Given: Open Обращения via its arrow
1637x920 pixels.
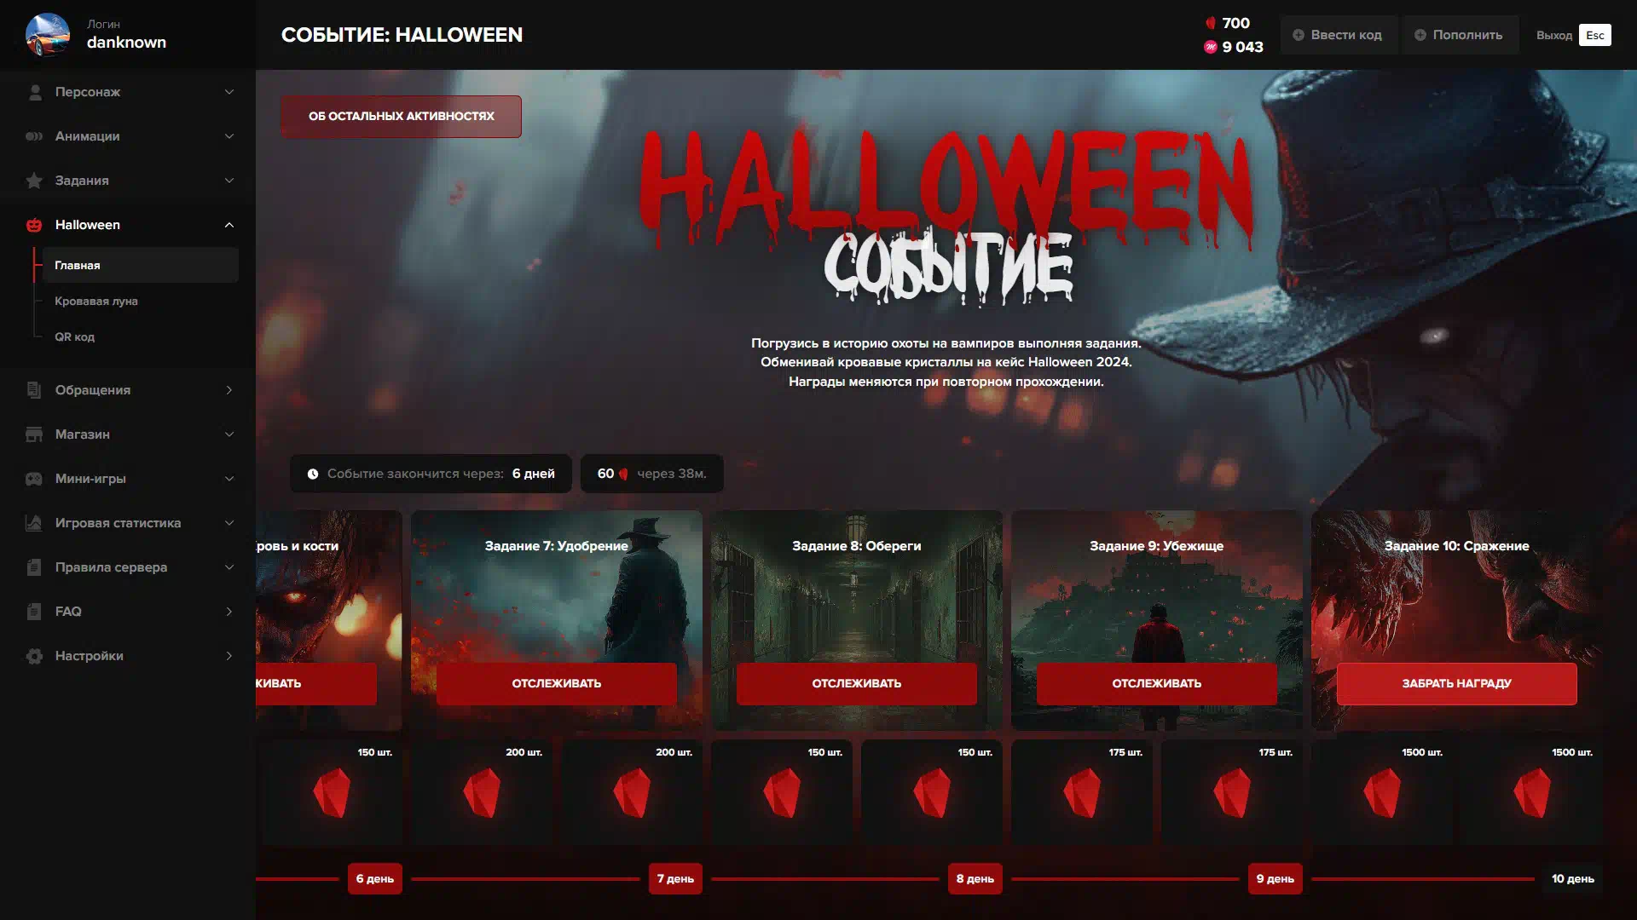Looking at the screenshot, I should tap(228, 390).
